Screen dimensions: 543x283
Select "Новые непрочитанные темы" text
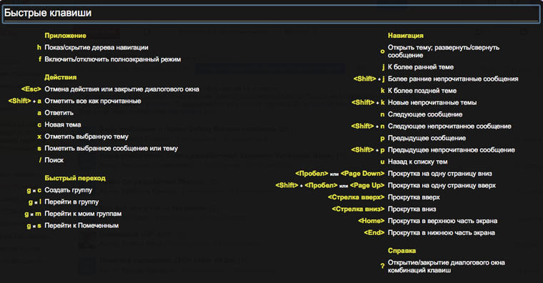(x=432, y=102)
